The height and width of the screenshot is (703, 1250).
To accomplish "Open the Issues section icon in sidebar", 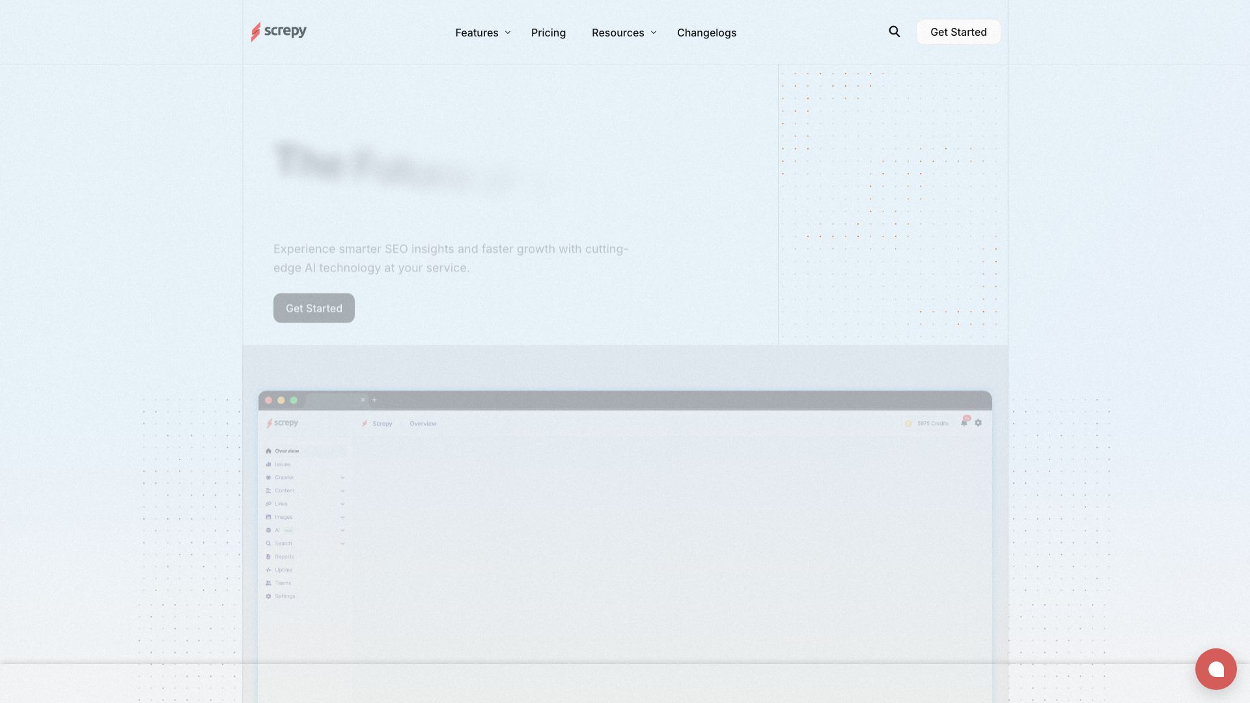I will point(270,464).
